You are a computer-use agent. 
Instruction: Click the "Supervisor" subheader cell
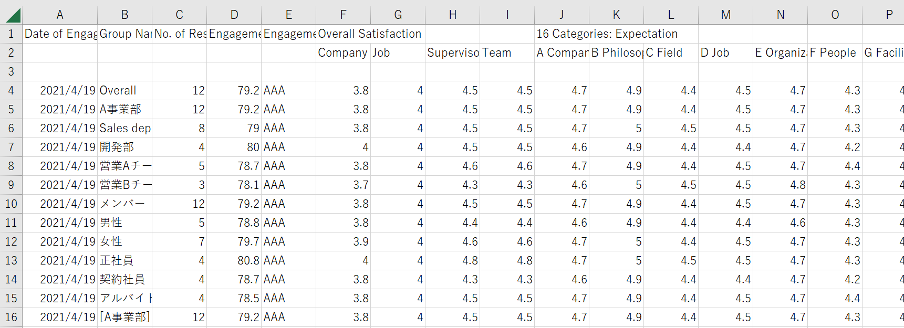(453, 53)
